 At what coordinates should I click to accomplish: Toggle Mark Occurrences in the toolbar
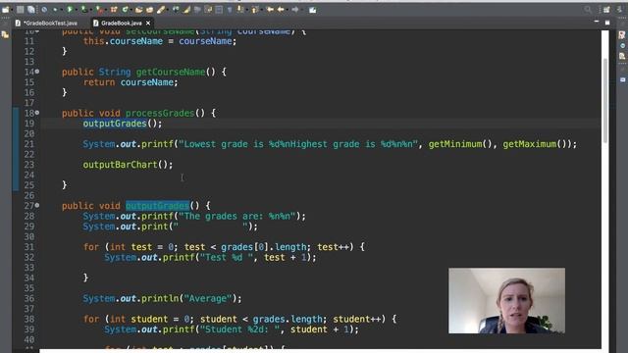(x=176, y=10)
